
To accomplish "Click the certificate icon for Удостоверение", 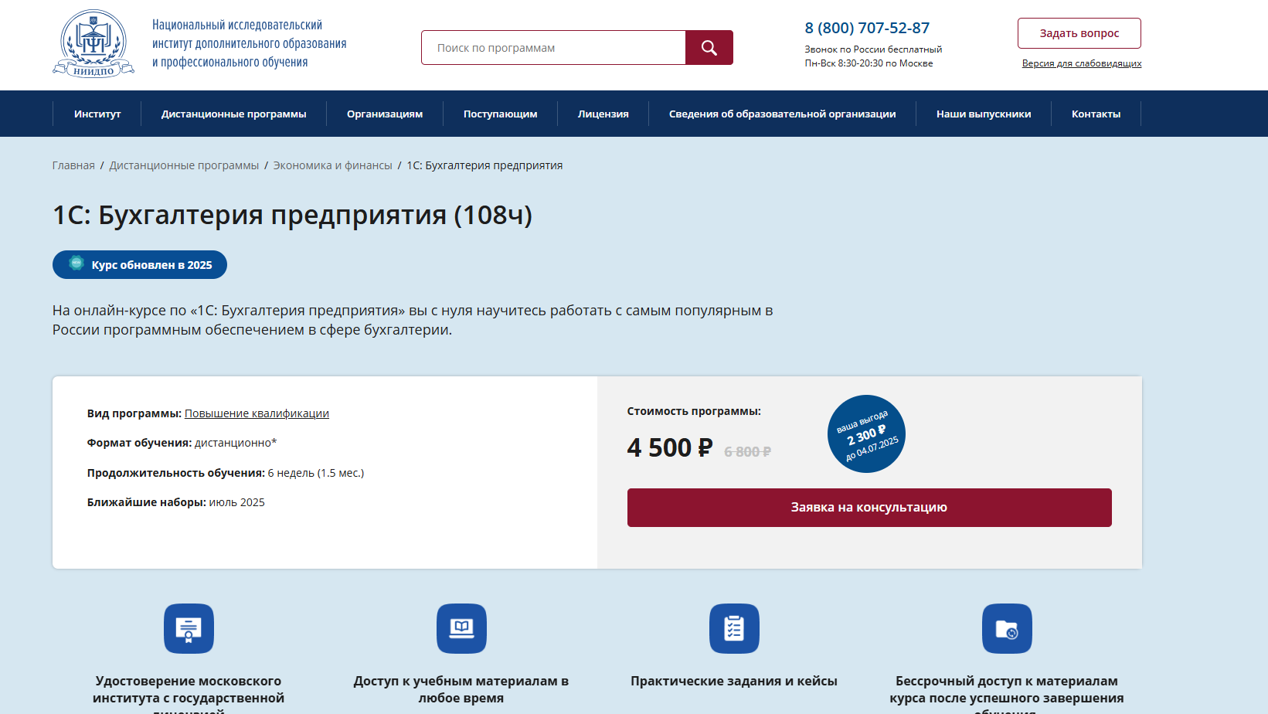I will tap(189, 628).
